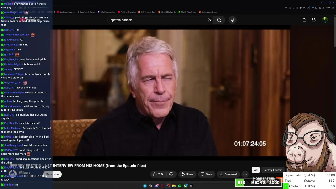Open the ad-blocker shield icon

301,8
